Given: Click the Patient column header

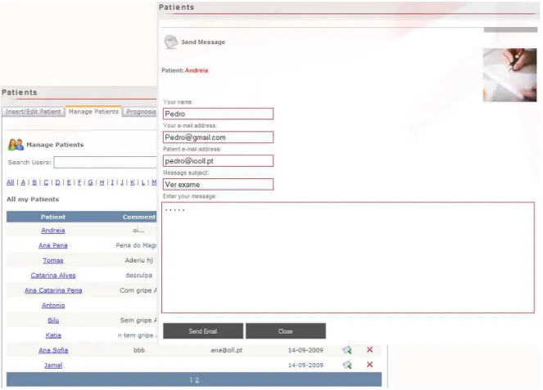Looking at the screenshot, I should pyautogui.click(x=53, y=217).
